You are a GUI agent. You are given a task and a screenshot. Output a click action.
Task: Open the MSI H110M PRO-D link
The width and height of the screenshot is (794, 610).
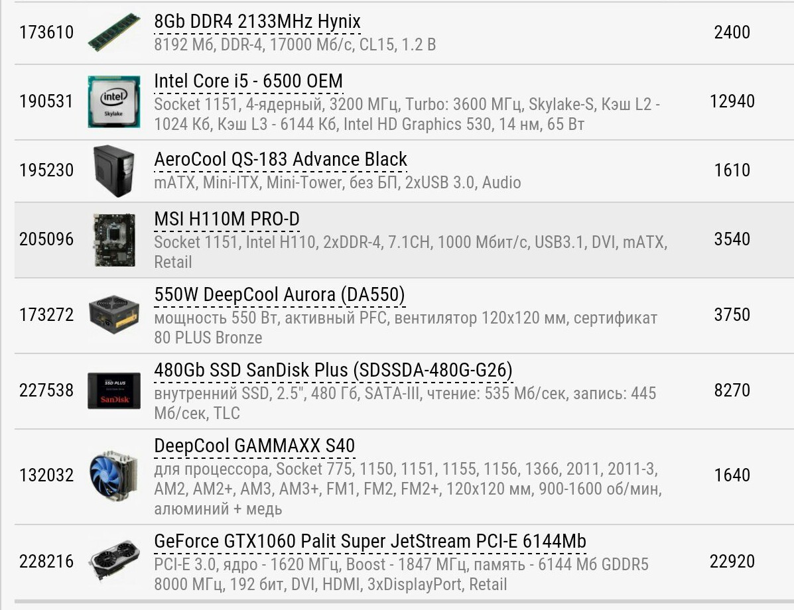pyautogui.click(x=227, y=219)
